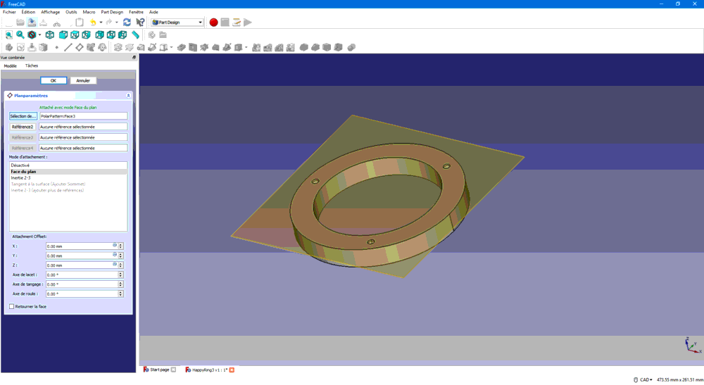The height and width of the screenshot is (385, 704).
Task: Click the Pocket tool icon
Action: click(182, 47)
